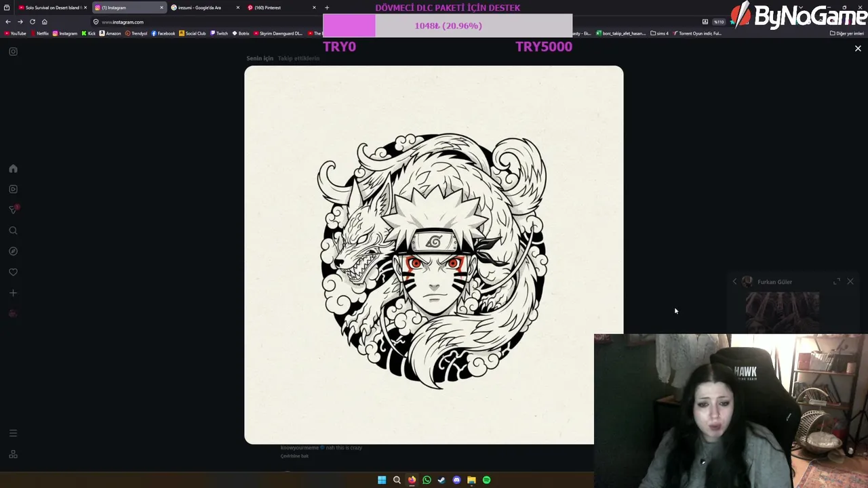Click the install page icon in address bar

(705, 22)
